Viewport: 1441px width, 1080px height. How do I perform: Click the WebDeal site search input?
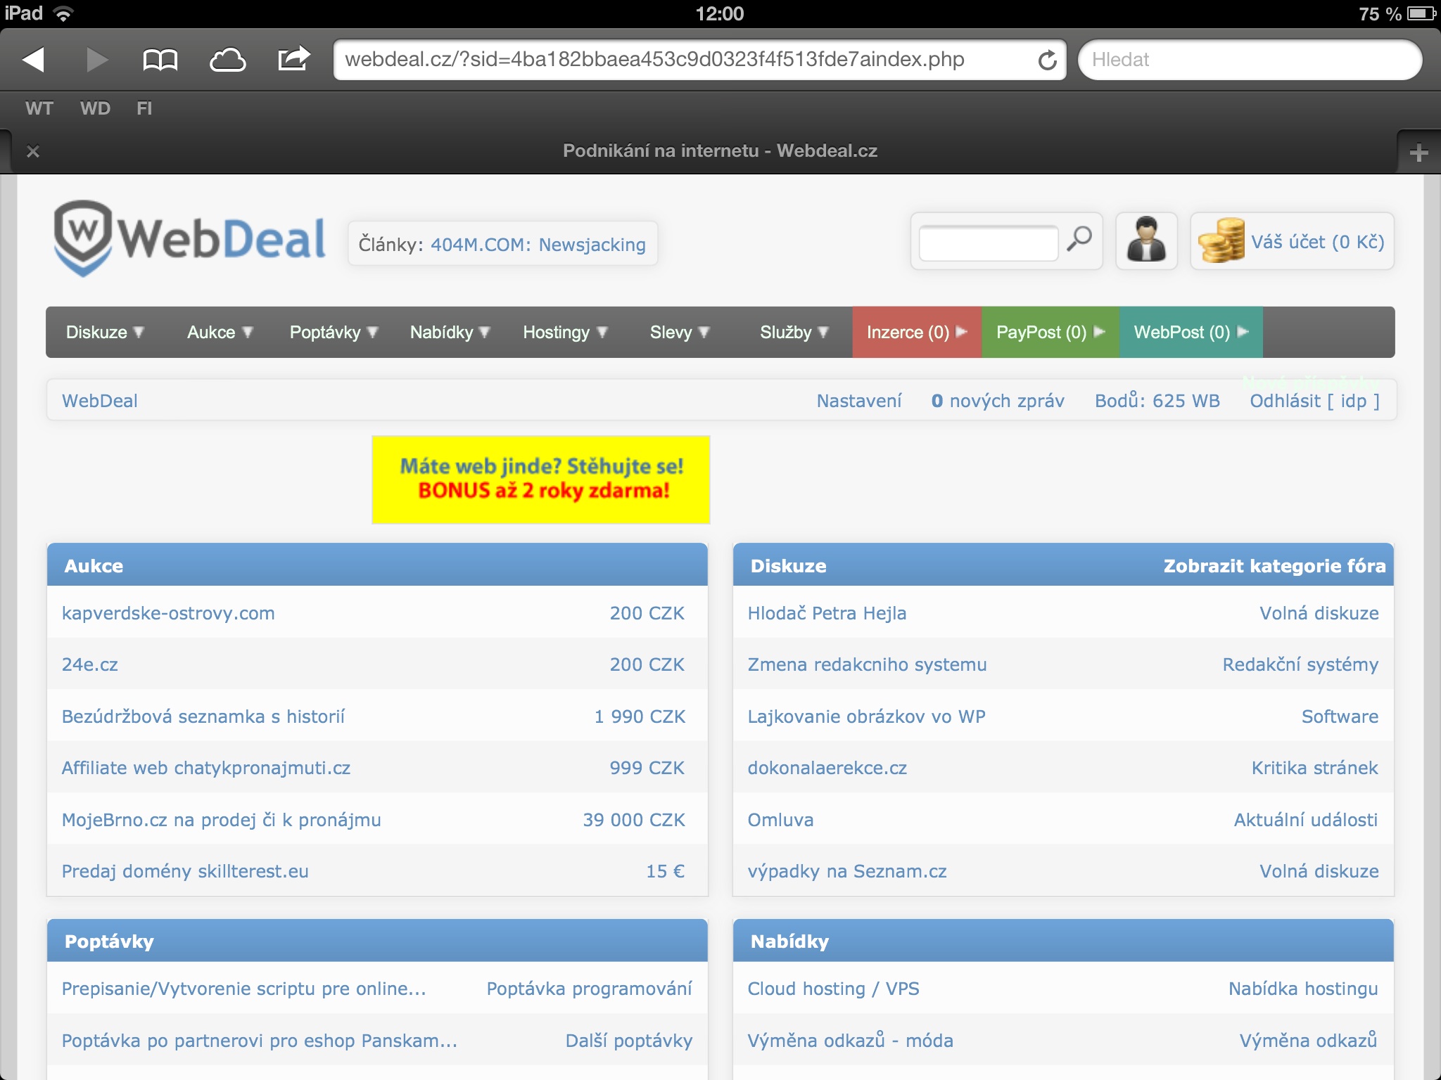click(x=988, y=243)
